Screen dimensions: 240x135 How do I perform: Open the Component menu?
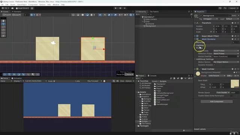coord(33,5)
